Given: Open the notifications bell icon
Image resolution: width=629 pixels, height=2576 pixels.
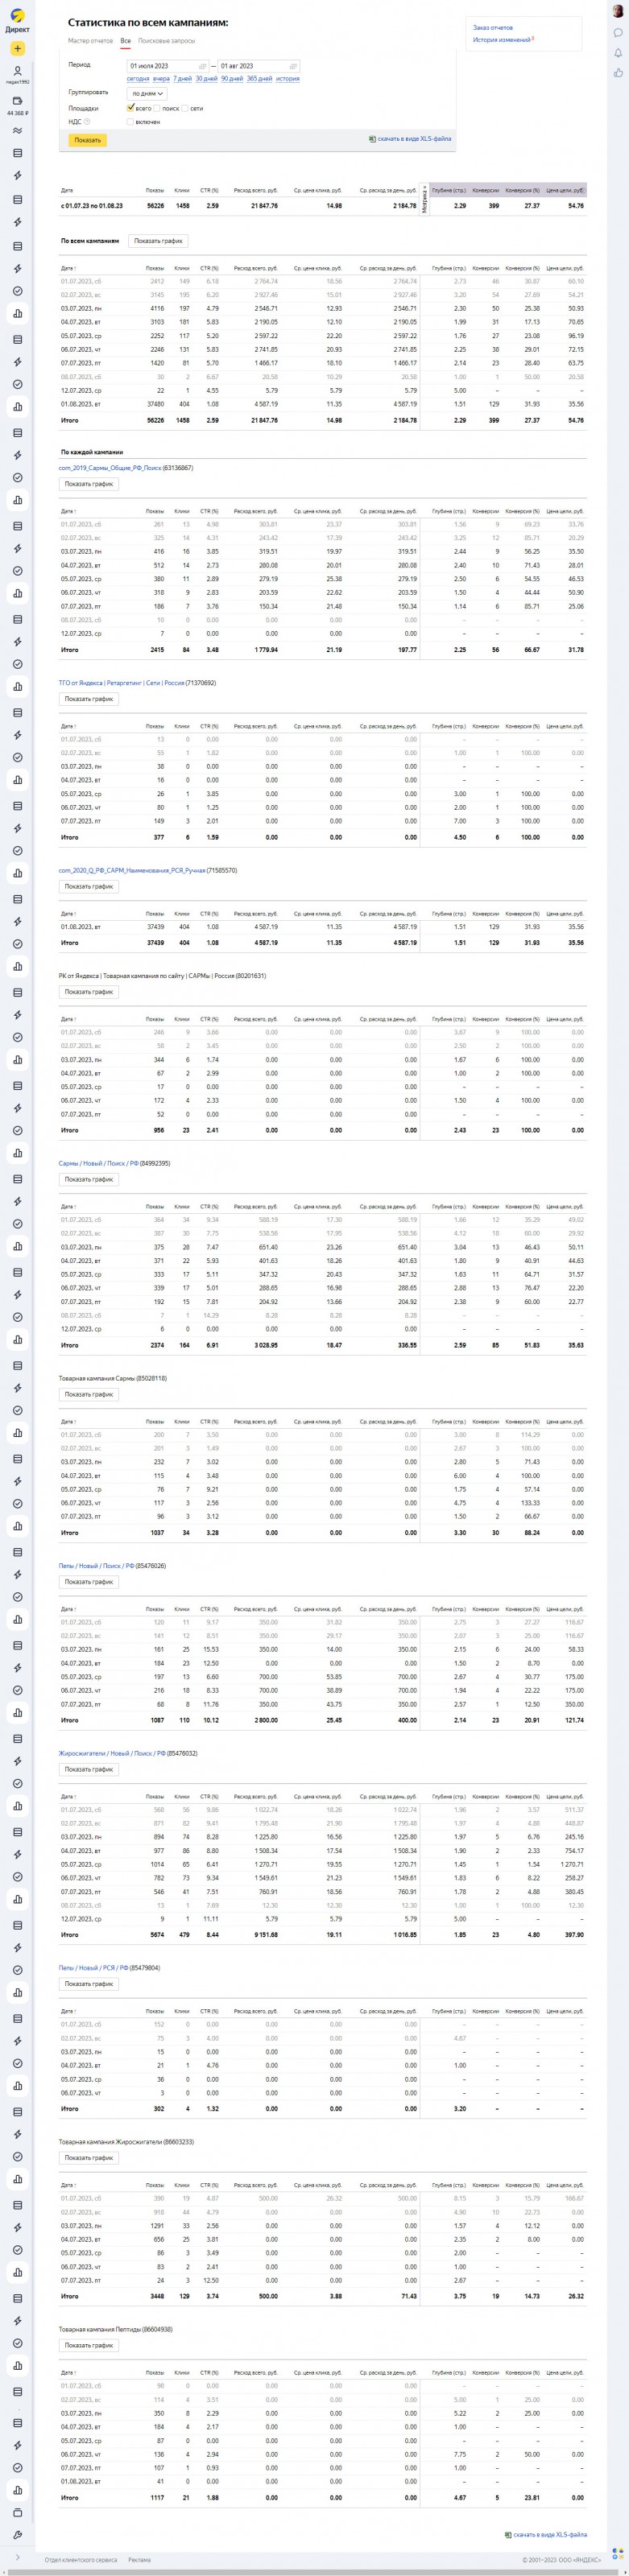Looking at the screenshot, I should (618, 53).
